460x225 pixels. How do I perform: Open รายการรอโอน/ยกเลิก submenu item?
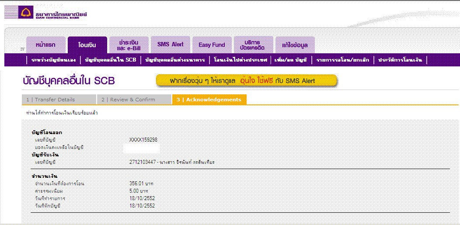pos(343,60)
